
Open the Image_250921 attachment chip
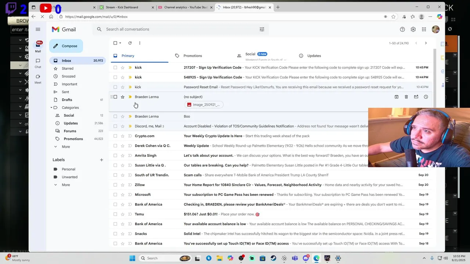[x=203, y=104]
